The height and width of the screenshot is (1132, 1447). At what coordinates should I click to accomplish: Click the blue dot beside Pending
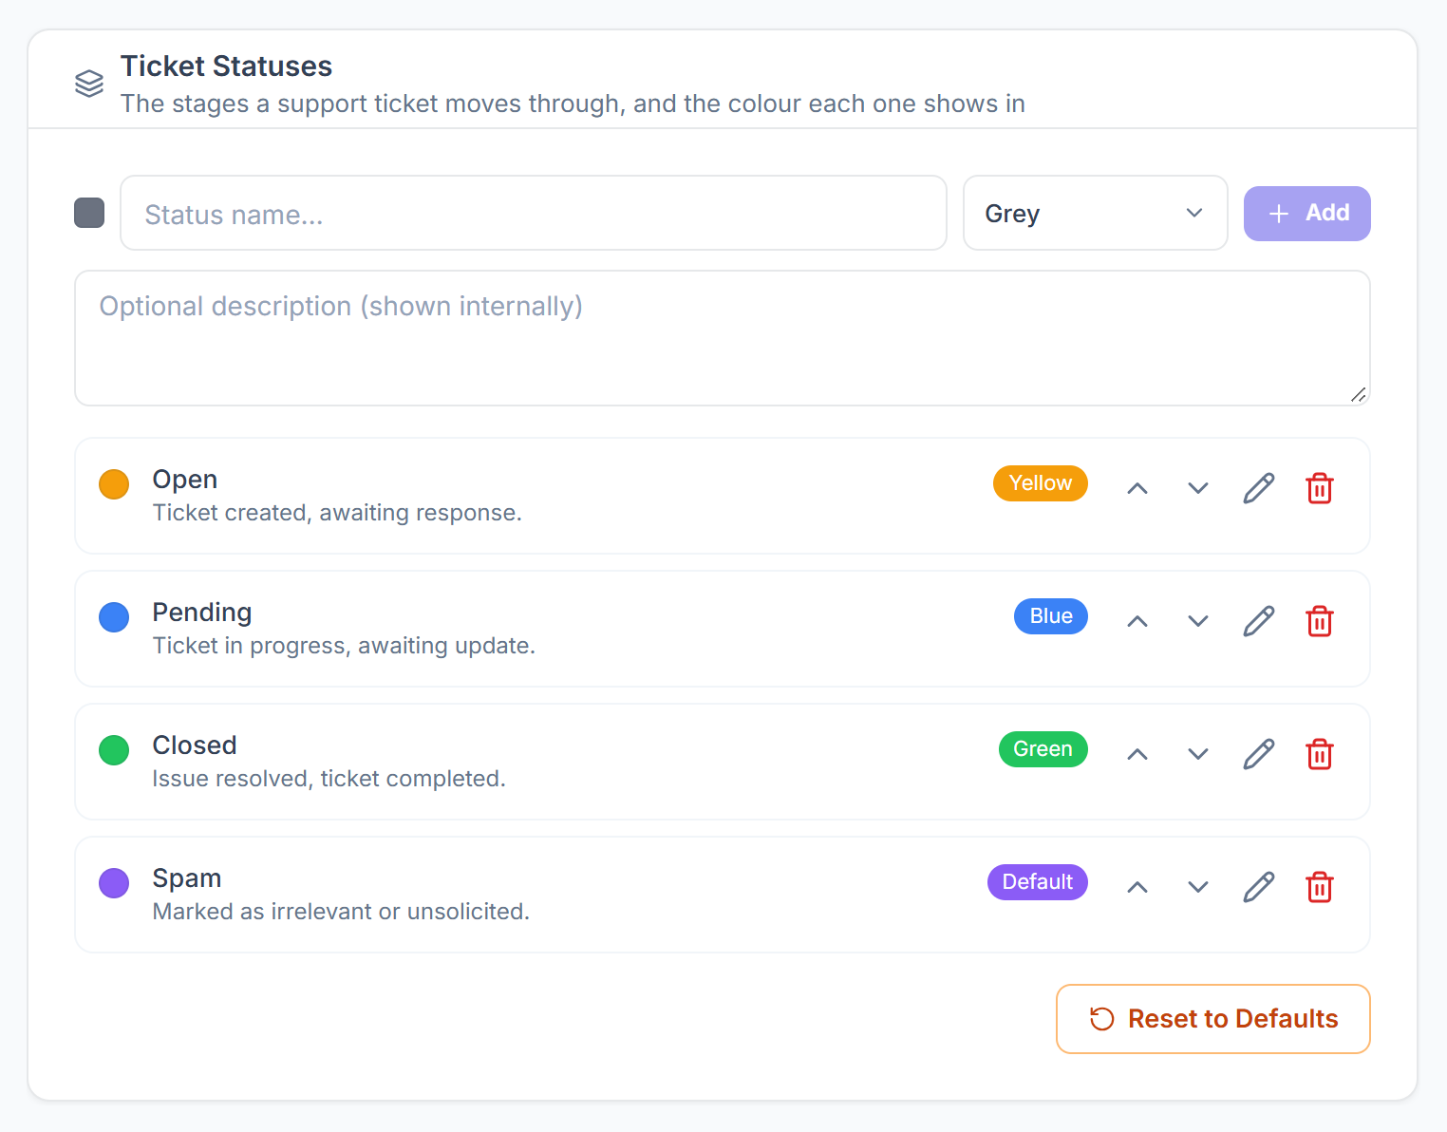click(x=114, y=617)
